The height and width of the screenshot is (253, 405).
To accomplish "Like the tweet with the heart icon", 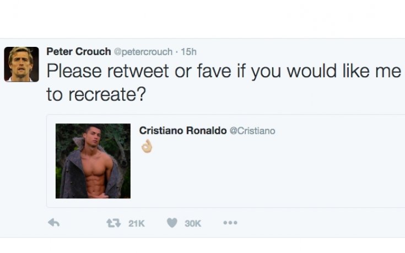I will (172, 223).
